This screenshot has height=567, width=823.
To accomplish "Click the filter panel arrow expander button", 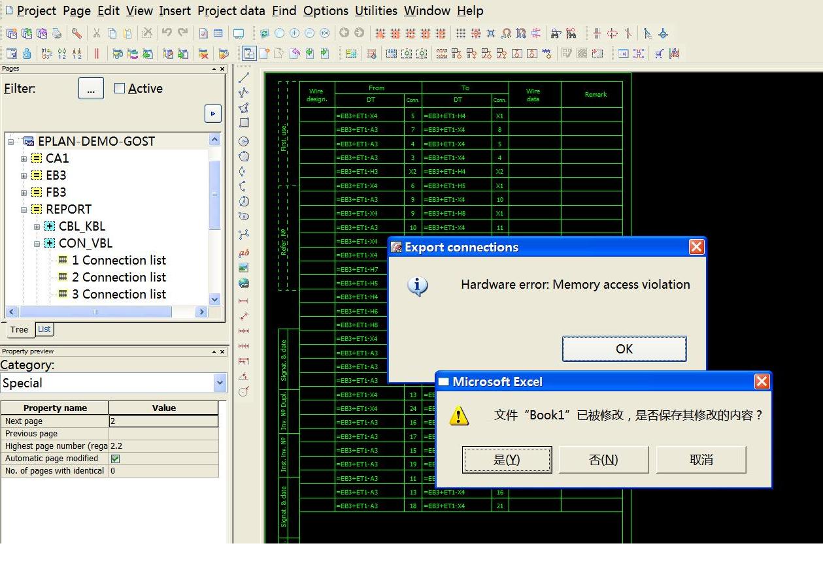I will coord(212,113).
